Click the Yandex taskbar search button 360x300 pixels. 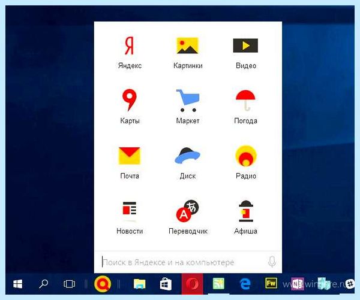(103, 284)
